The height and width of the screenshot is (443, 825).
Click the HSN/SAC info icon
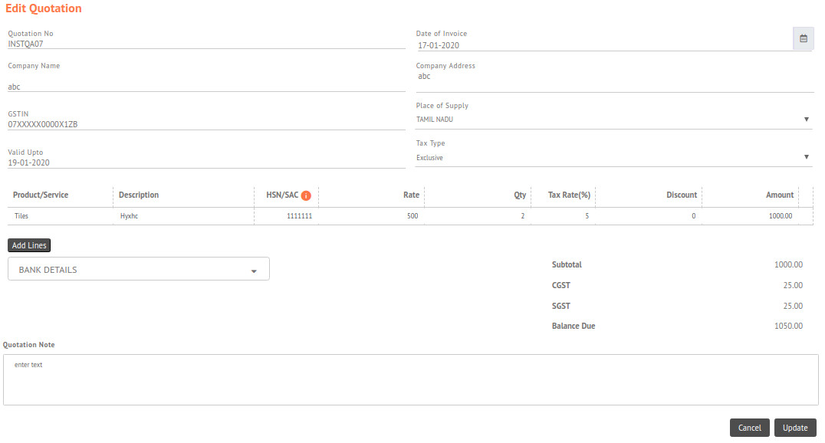pos(306,195)
